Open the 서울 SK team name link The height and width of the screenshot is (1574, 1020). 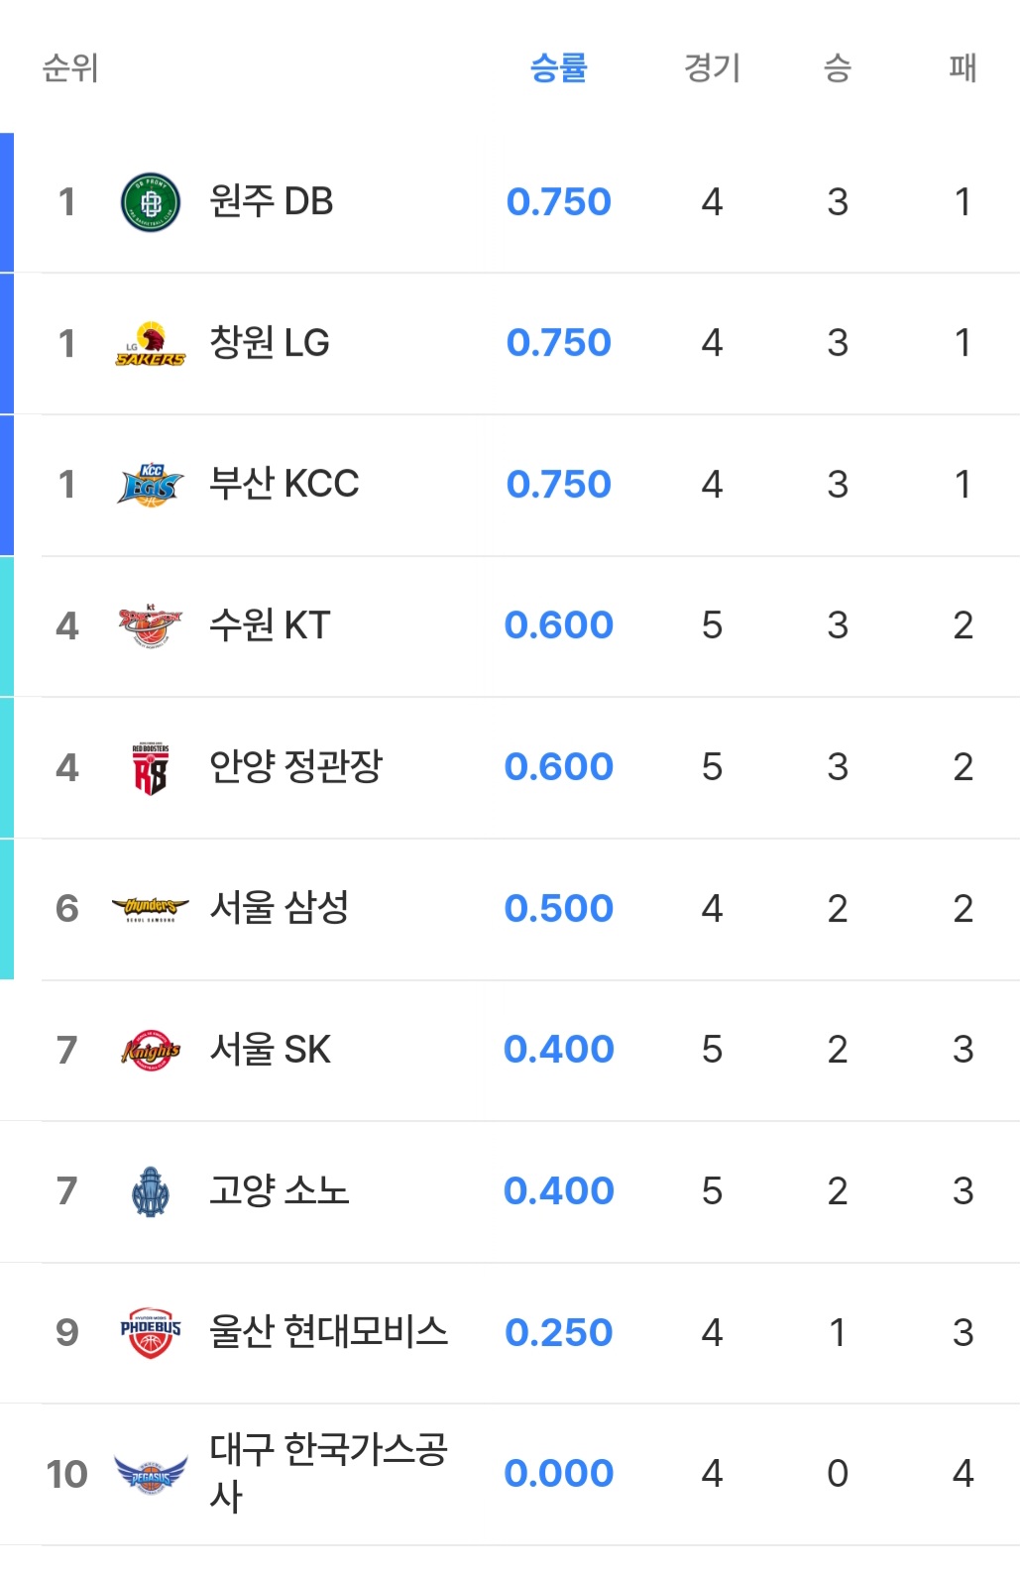tap(270, 1049)
